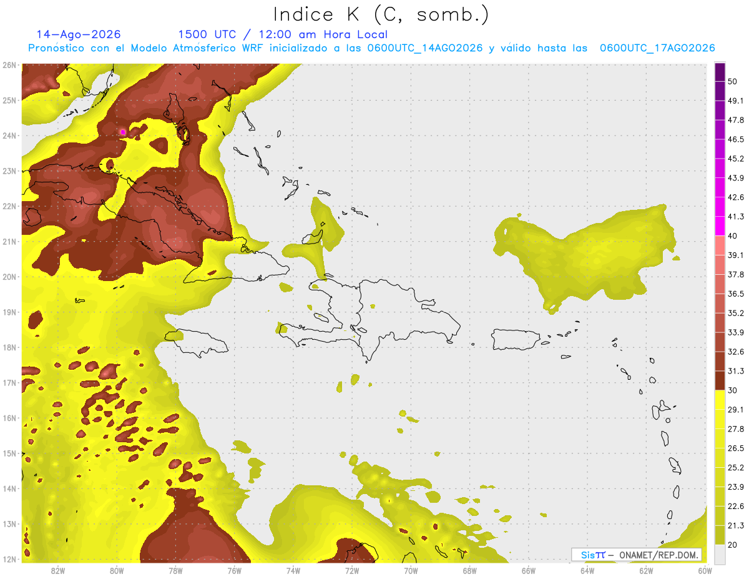Click the colorbar value "39.1"
Image resolution: width=749 pixels, height=579 pixels.
point(736,255)
